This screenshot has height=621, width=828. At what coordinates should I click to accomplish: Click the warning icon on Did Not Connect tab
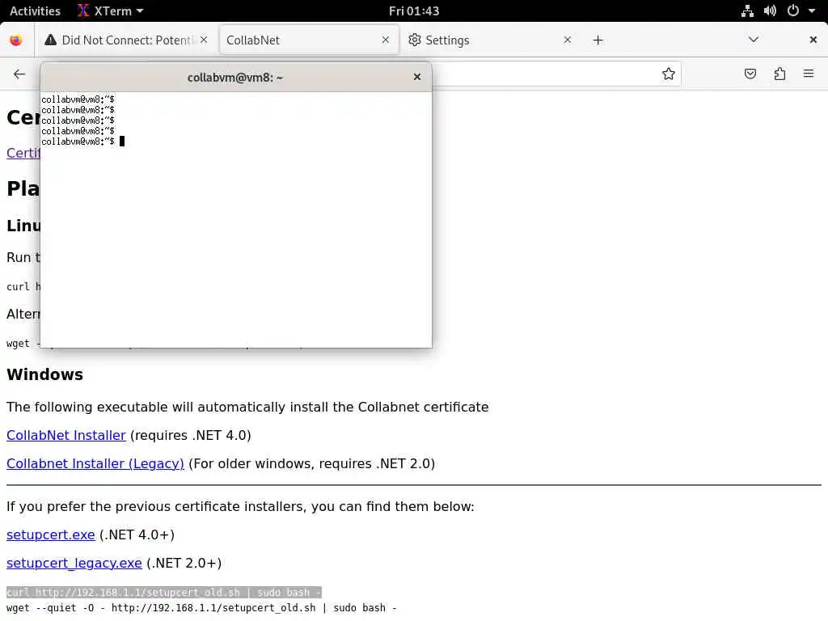(50, 40)
